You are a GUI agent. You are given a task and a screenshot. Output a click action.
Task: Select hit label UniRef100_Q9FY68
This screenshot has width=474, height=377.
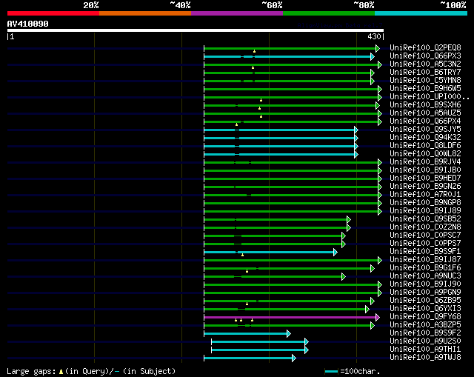(x=425, y=317)
